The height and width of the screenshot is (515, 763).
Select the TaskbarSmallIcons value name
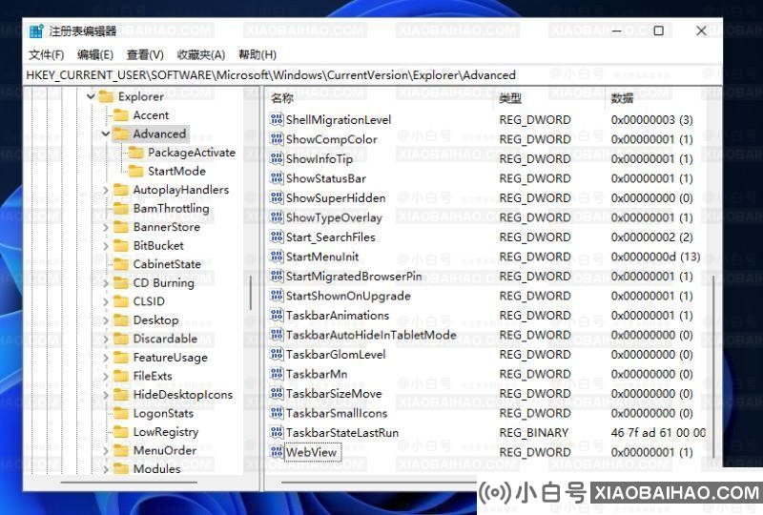pyautogui.click(x=337, y=413)
